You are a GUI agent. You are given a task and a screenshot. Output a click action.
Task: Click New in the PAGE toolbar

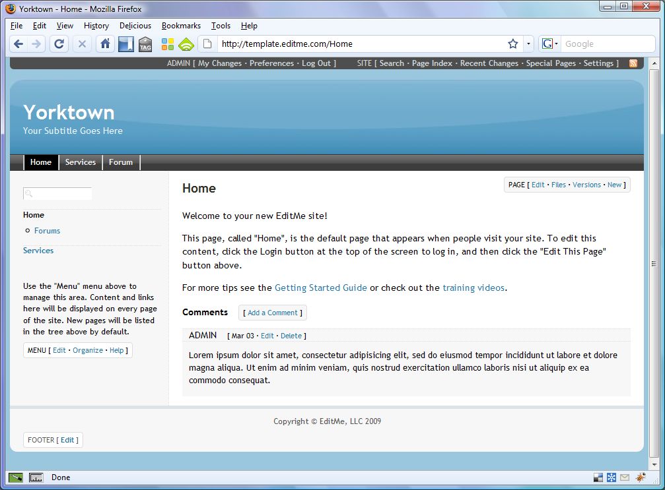tap(614, 185)
